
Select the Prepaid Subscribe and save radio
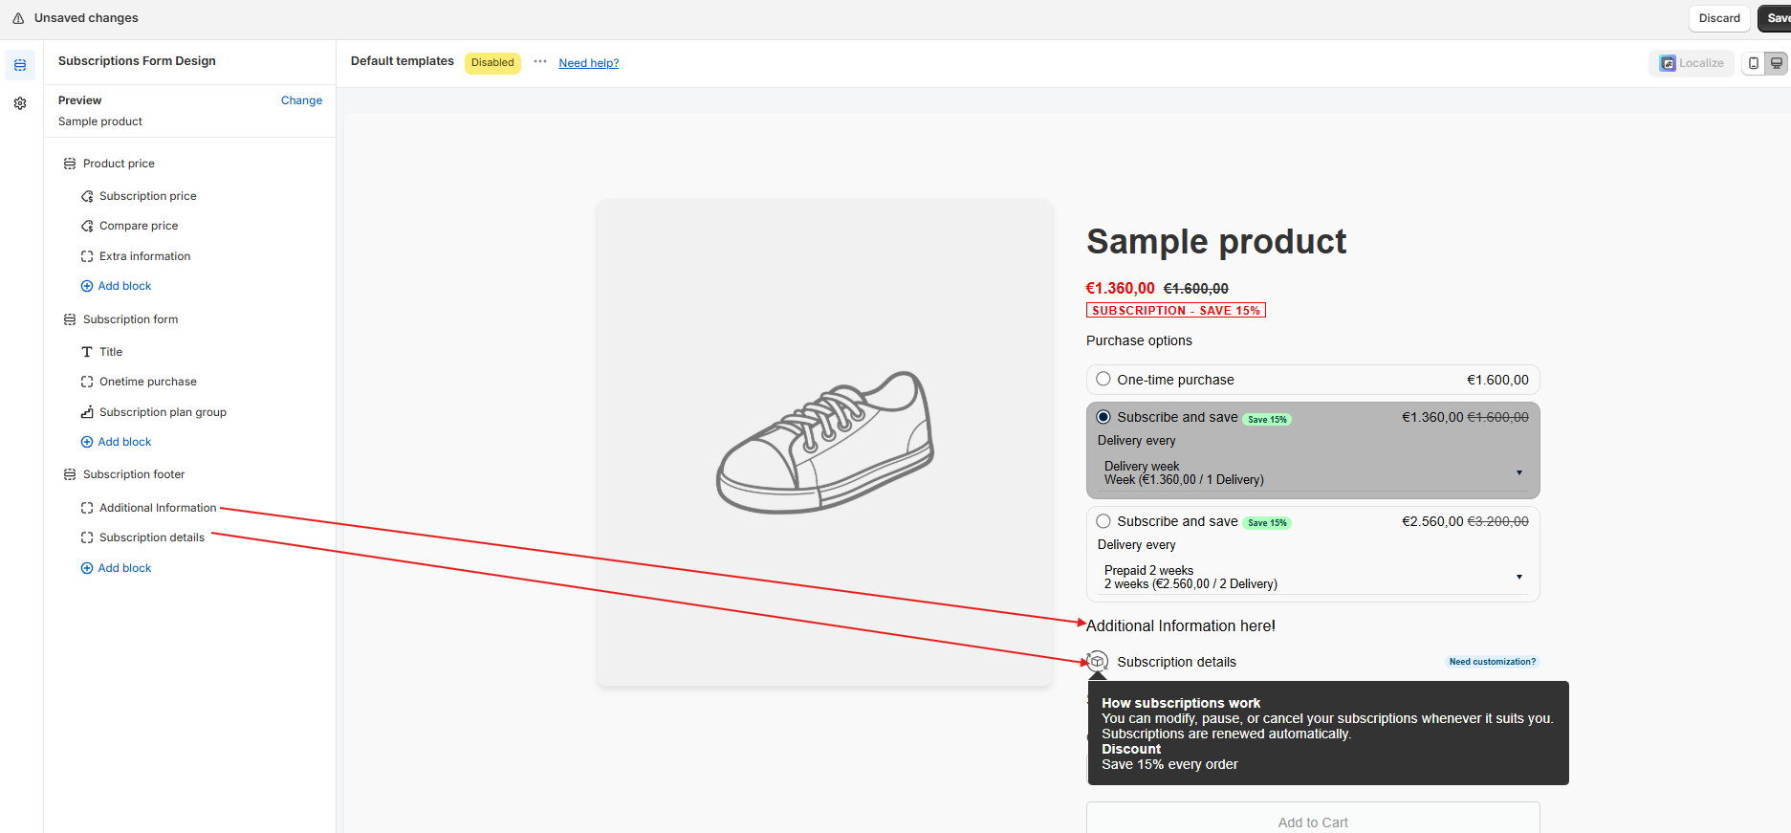click(x=1103, y=521)
